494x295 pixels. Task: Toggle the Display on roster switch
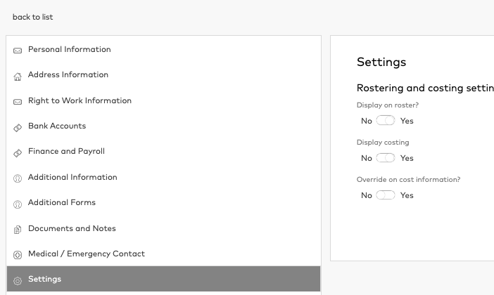click(x=386, y=120)
